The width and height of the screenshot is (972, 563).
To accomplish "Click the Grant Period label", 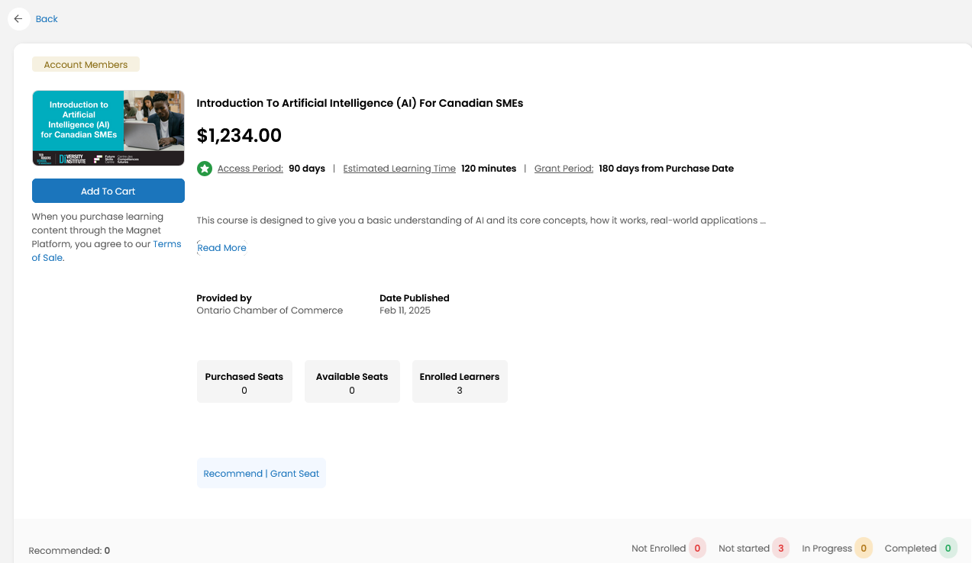I will pos(564,169).
